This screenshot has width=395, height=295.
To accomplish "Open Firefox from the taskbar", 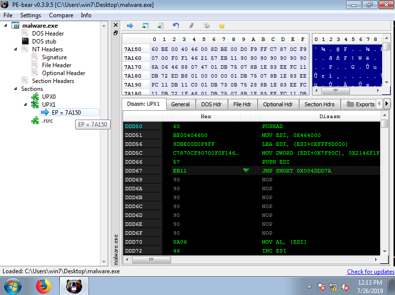I will pyautogui.click(x=44, y=286).
